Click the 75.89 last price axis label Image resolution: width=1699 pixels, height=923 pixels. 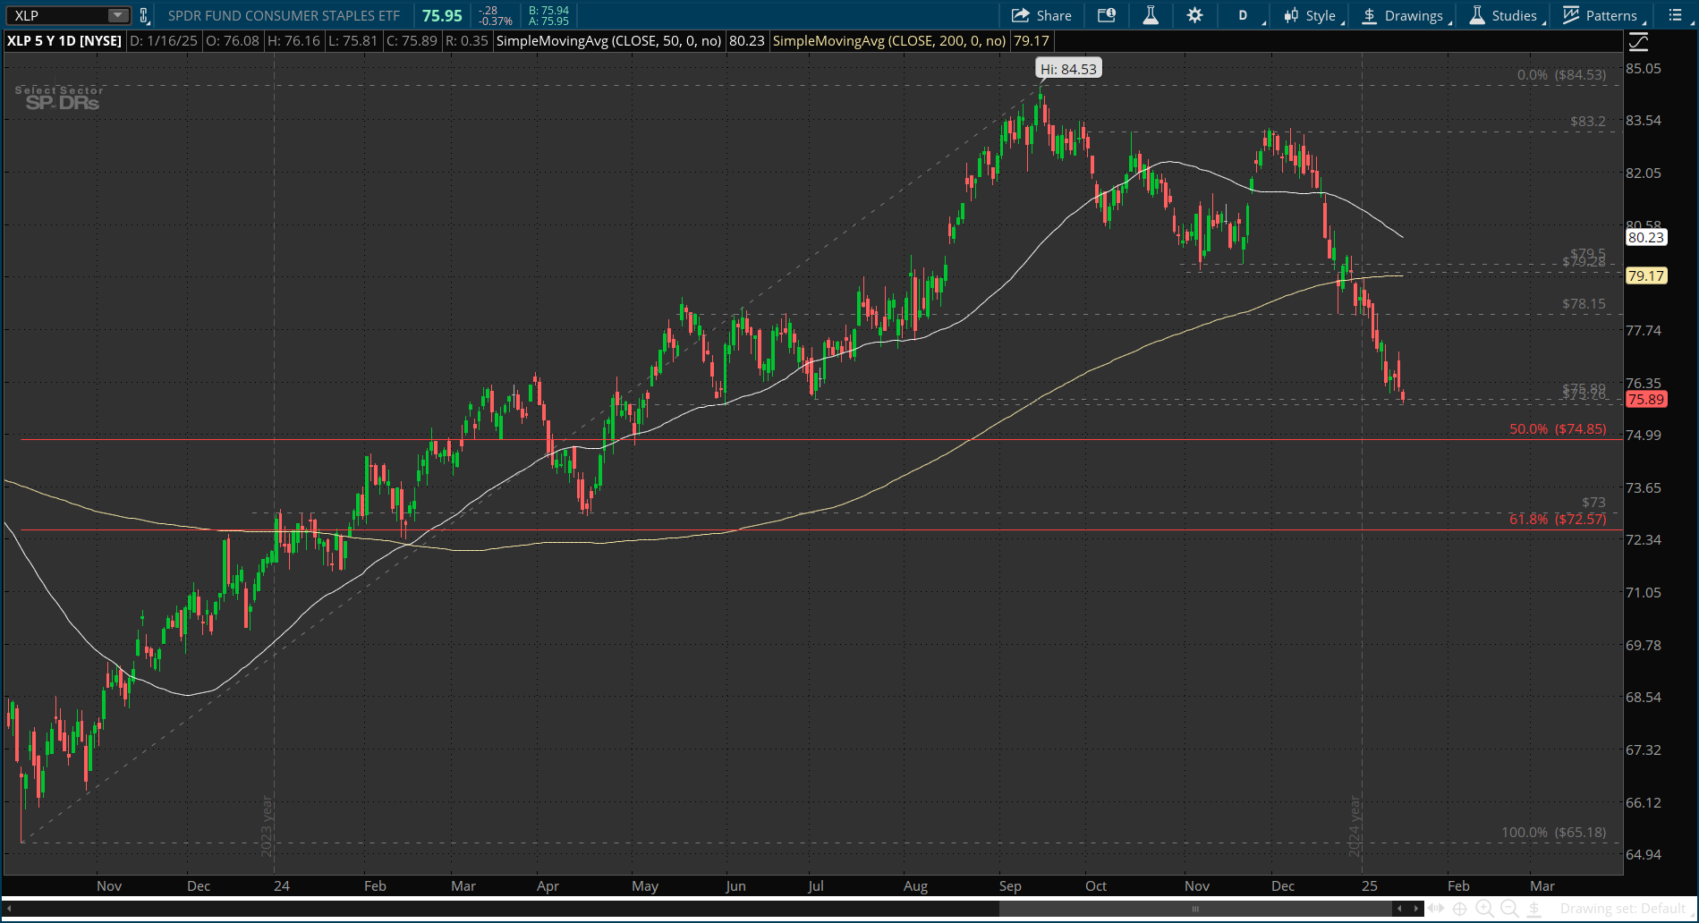tap(1646, 400)
